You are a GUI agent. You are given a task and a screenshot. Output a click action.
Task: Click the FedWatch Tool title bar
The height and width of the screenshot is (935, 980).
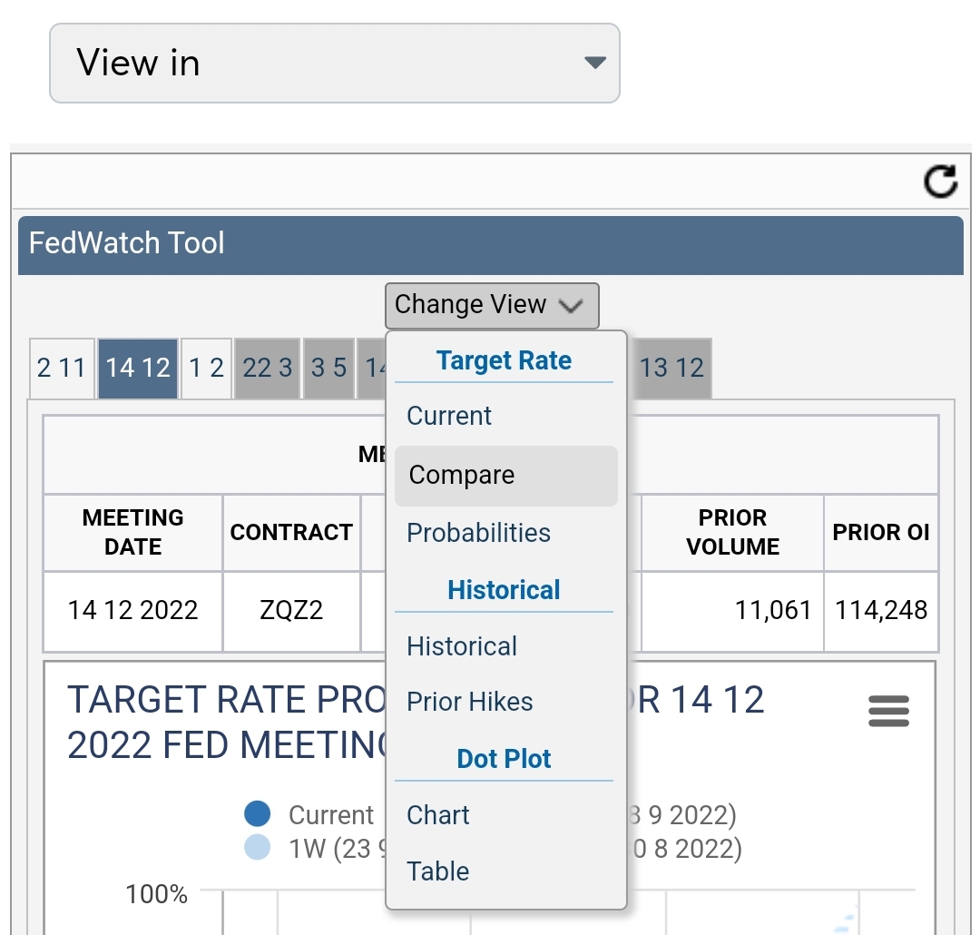click(491, 245)
